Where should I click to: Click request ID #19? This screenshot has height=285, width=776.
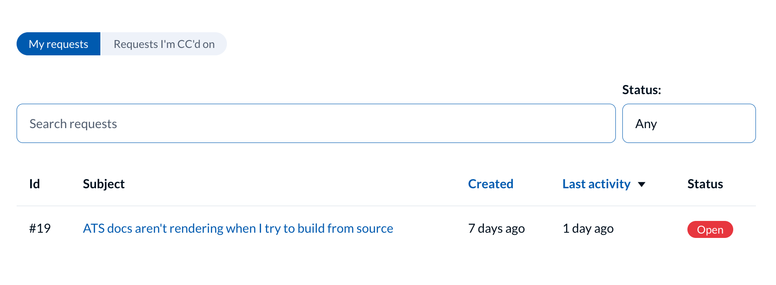(40, 228)
